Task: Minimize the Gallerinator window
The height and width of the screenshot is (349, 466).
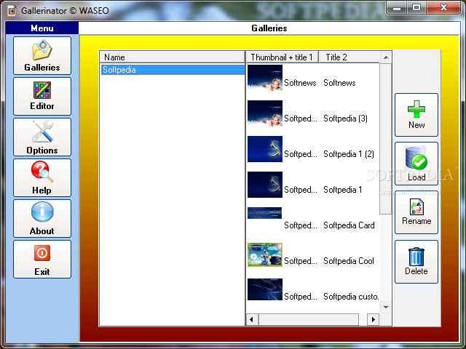Action: (x=396, y=7)
